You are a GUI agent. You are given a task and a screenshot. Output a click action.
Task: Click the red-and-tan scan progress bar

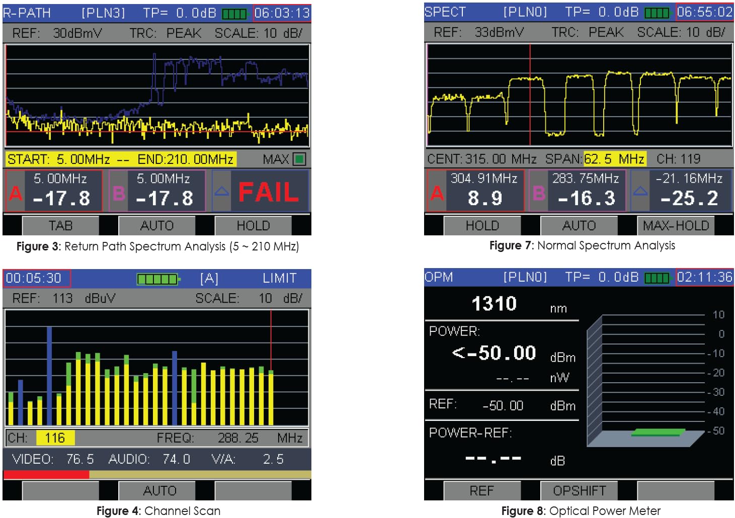pos(157,474)
